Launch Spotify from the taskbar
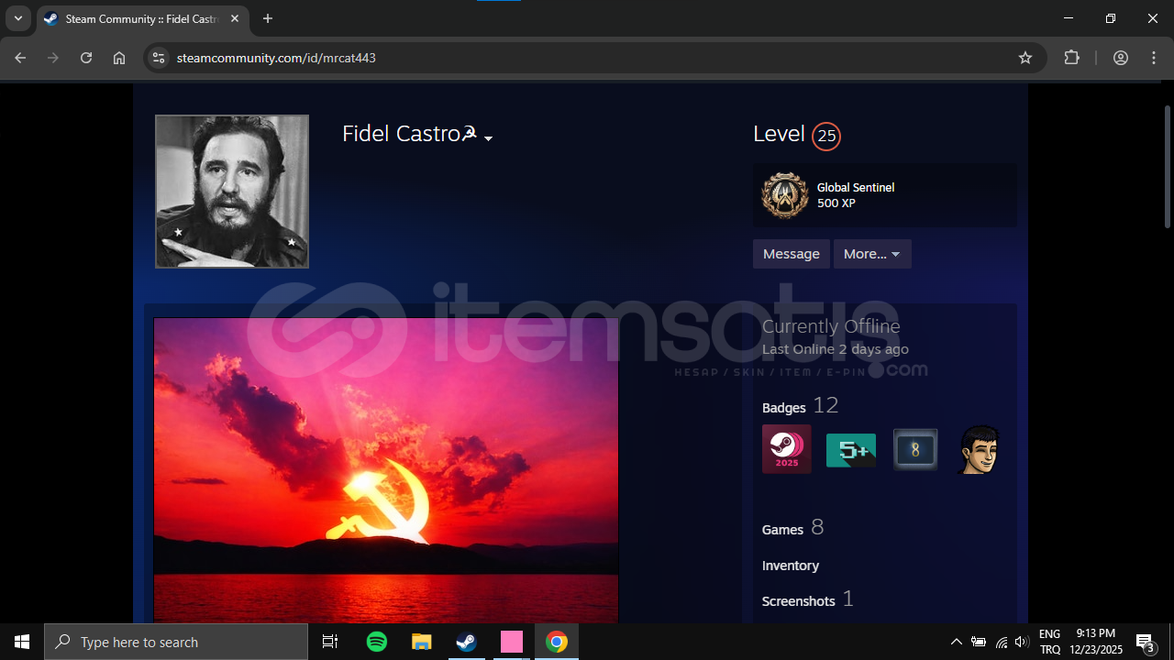The width and height of the screenshot is (1174, 660). coord(377,642)
